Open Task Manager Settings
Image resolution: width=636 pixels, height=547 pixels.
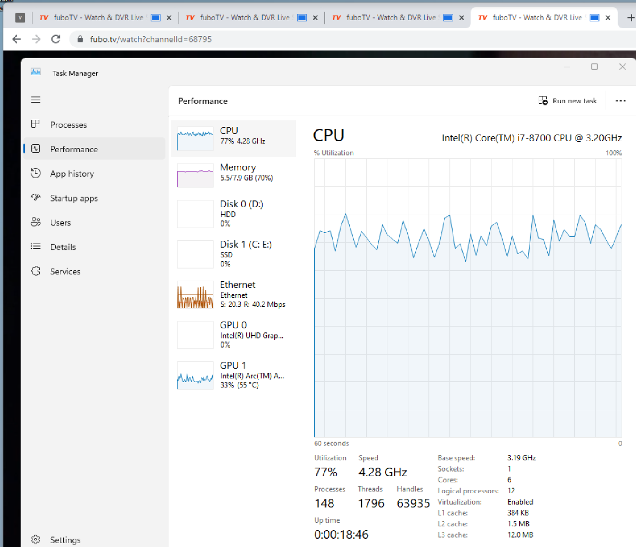point(65,540)
